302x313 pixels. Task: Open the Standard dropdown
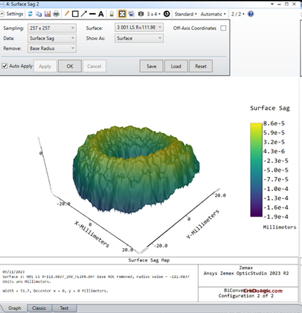[x=186, y=14]
